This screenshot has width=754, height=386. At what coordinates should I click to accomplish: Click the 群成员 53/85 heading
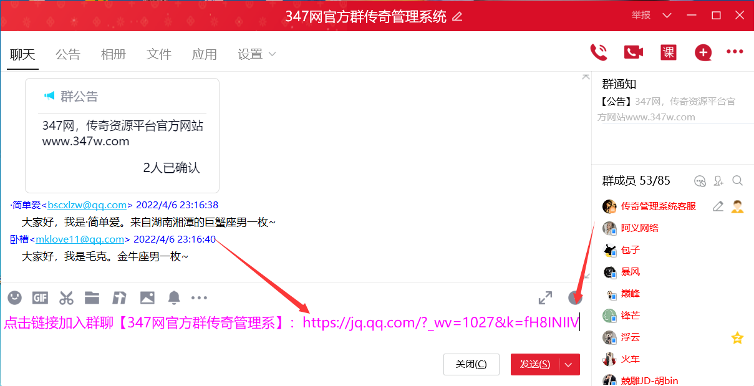[636, 181]
